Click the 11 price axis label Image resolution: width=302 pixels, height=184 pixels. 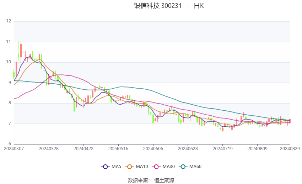9,42
